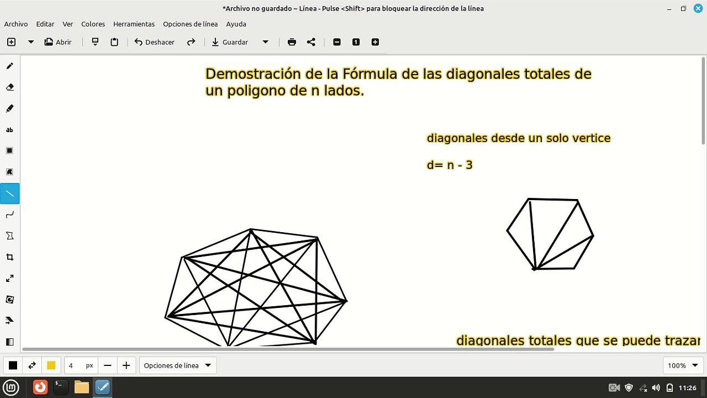Open bottom Opciones de línea dropdown

pyautogui.click(x=178, y=365)
